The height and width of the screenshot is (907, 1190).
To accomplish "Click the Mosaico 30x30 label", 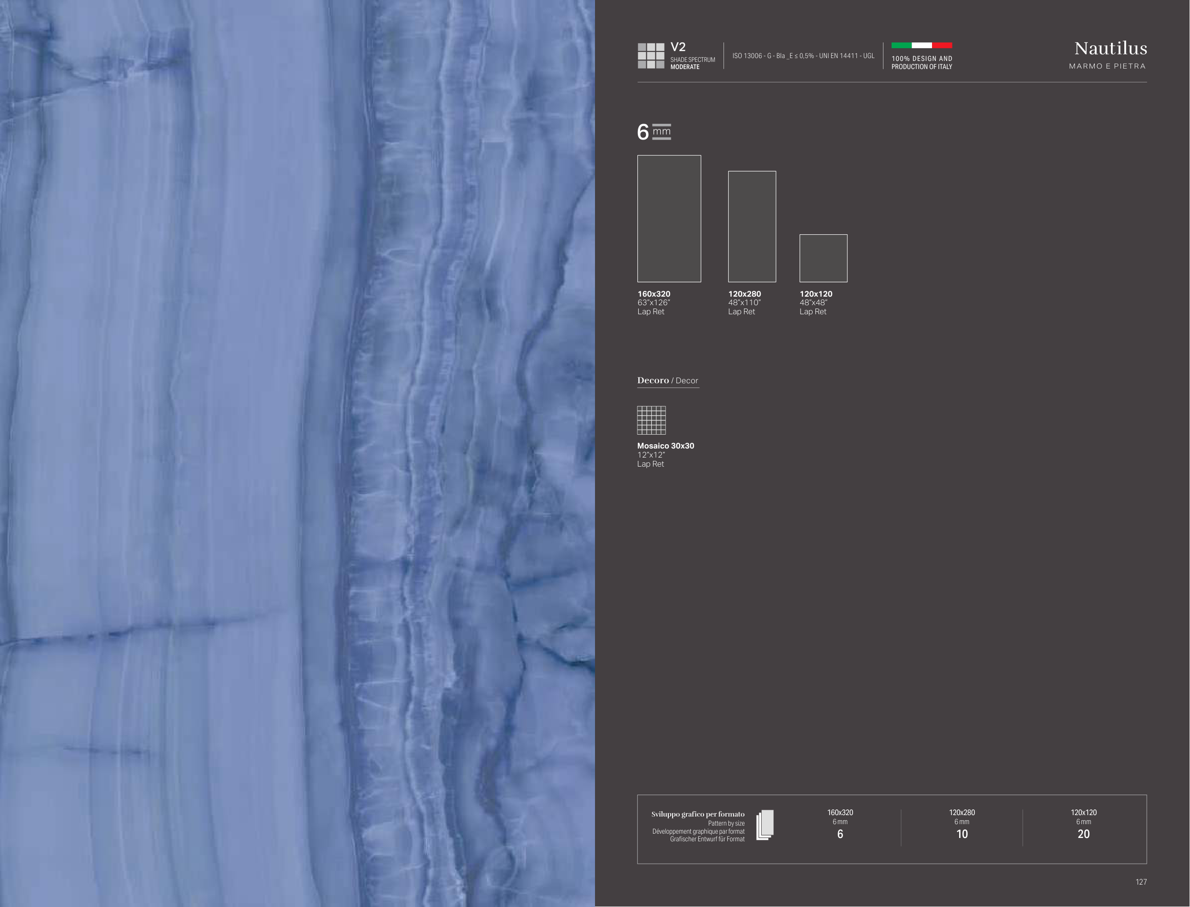I will [x=665, y=446].
